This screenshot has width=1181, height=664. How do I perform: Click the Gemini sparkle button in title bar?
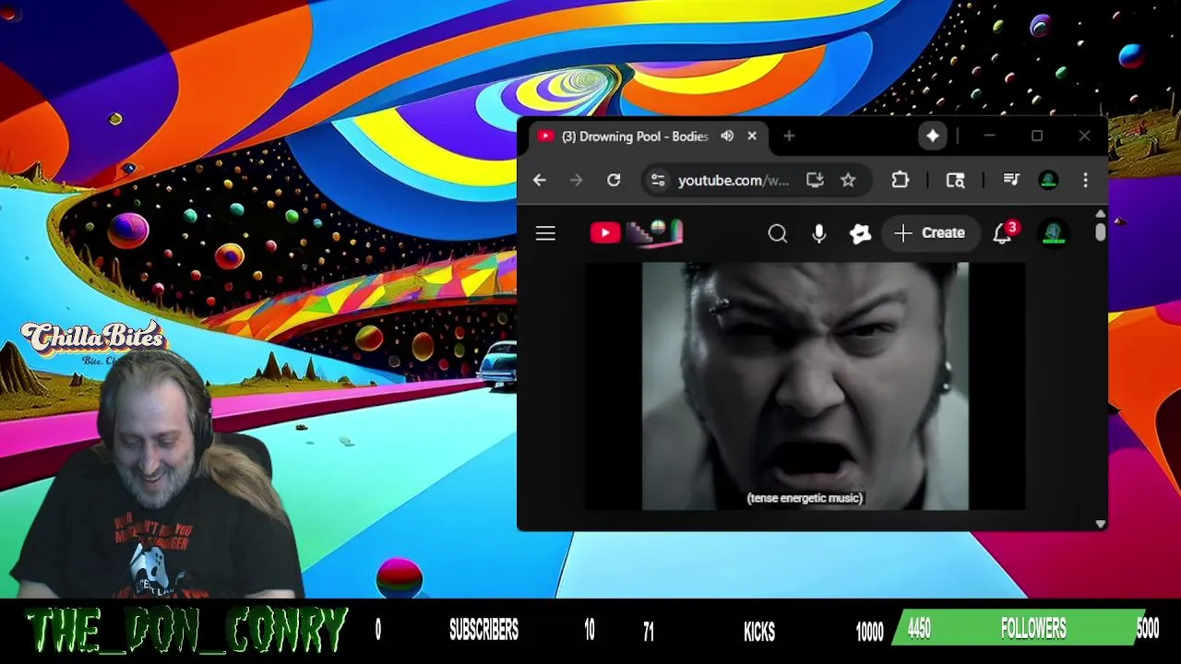pyautogui.click(x=933, y=136)
